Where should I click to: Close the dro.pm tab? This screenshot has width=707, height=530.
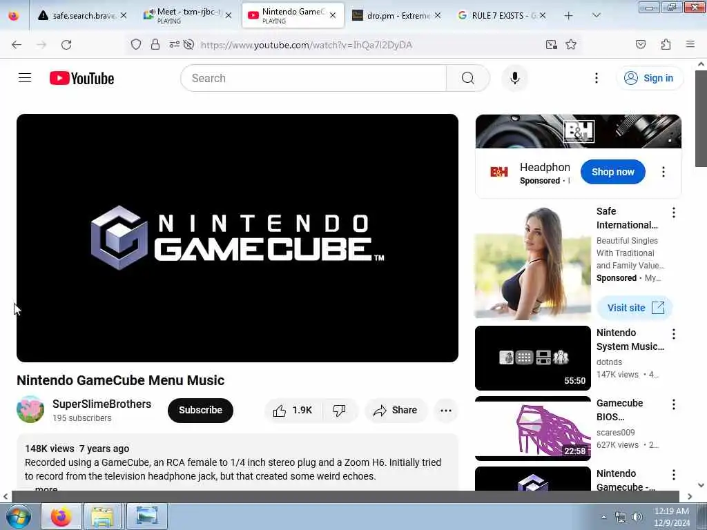click(x=437, y=15)
